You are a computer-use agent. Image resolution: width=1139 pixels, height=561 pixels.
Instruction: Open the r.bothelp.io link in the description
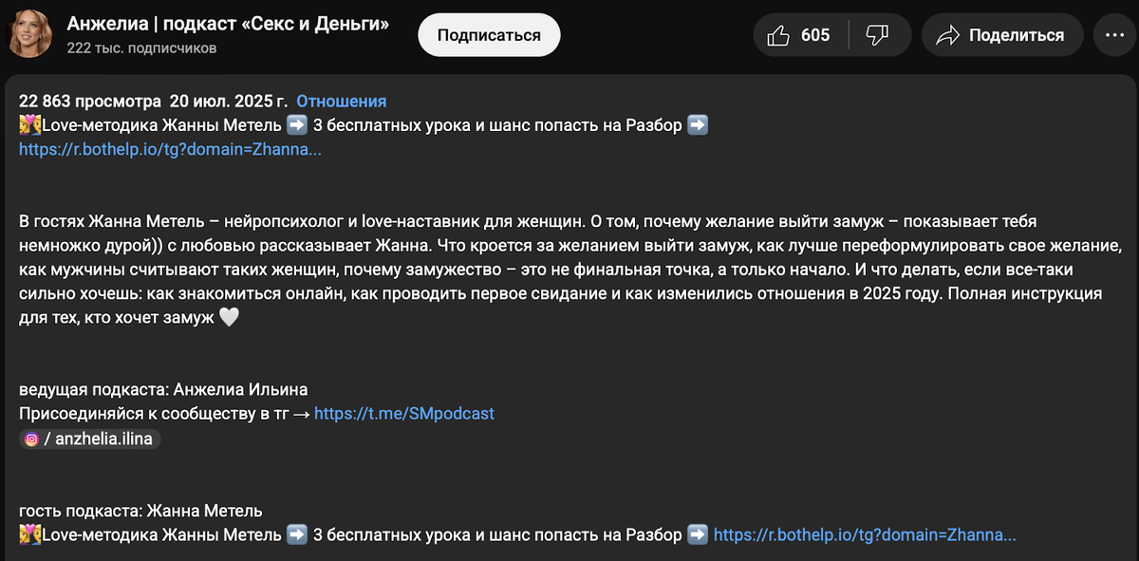tap(169, 149)
